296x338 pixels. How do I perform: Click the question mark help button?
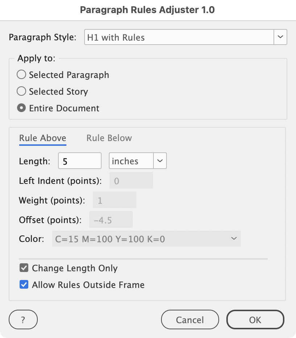23,320
